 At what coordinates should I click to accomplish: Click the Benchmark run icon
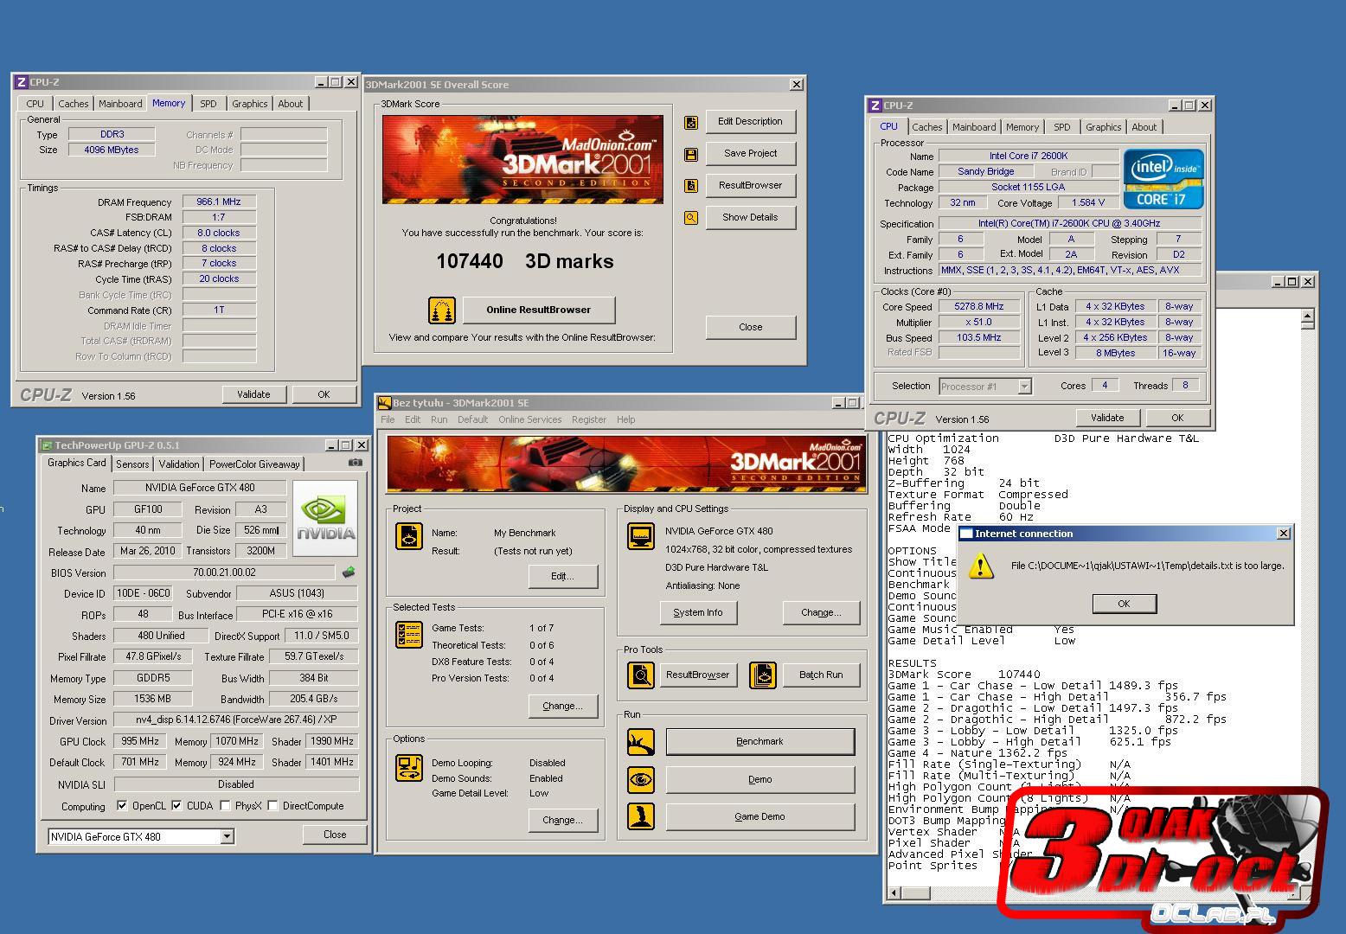coord(641,742)
